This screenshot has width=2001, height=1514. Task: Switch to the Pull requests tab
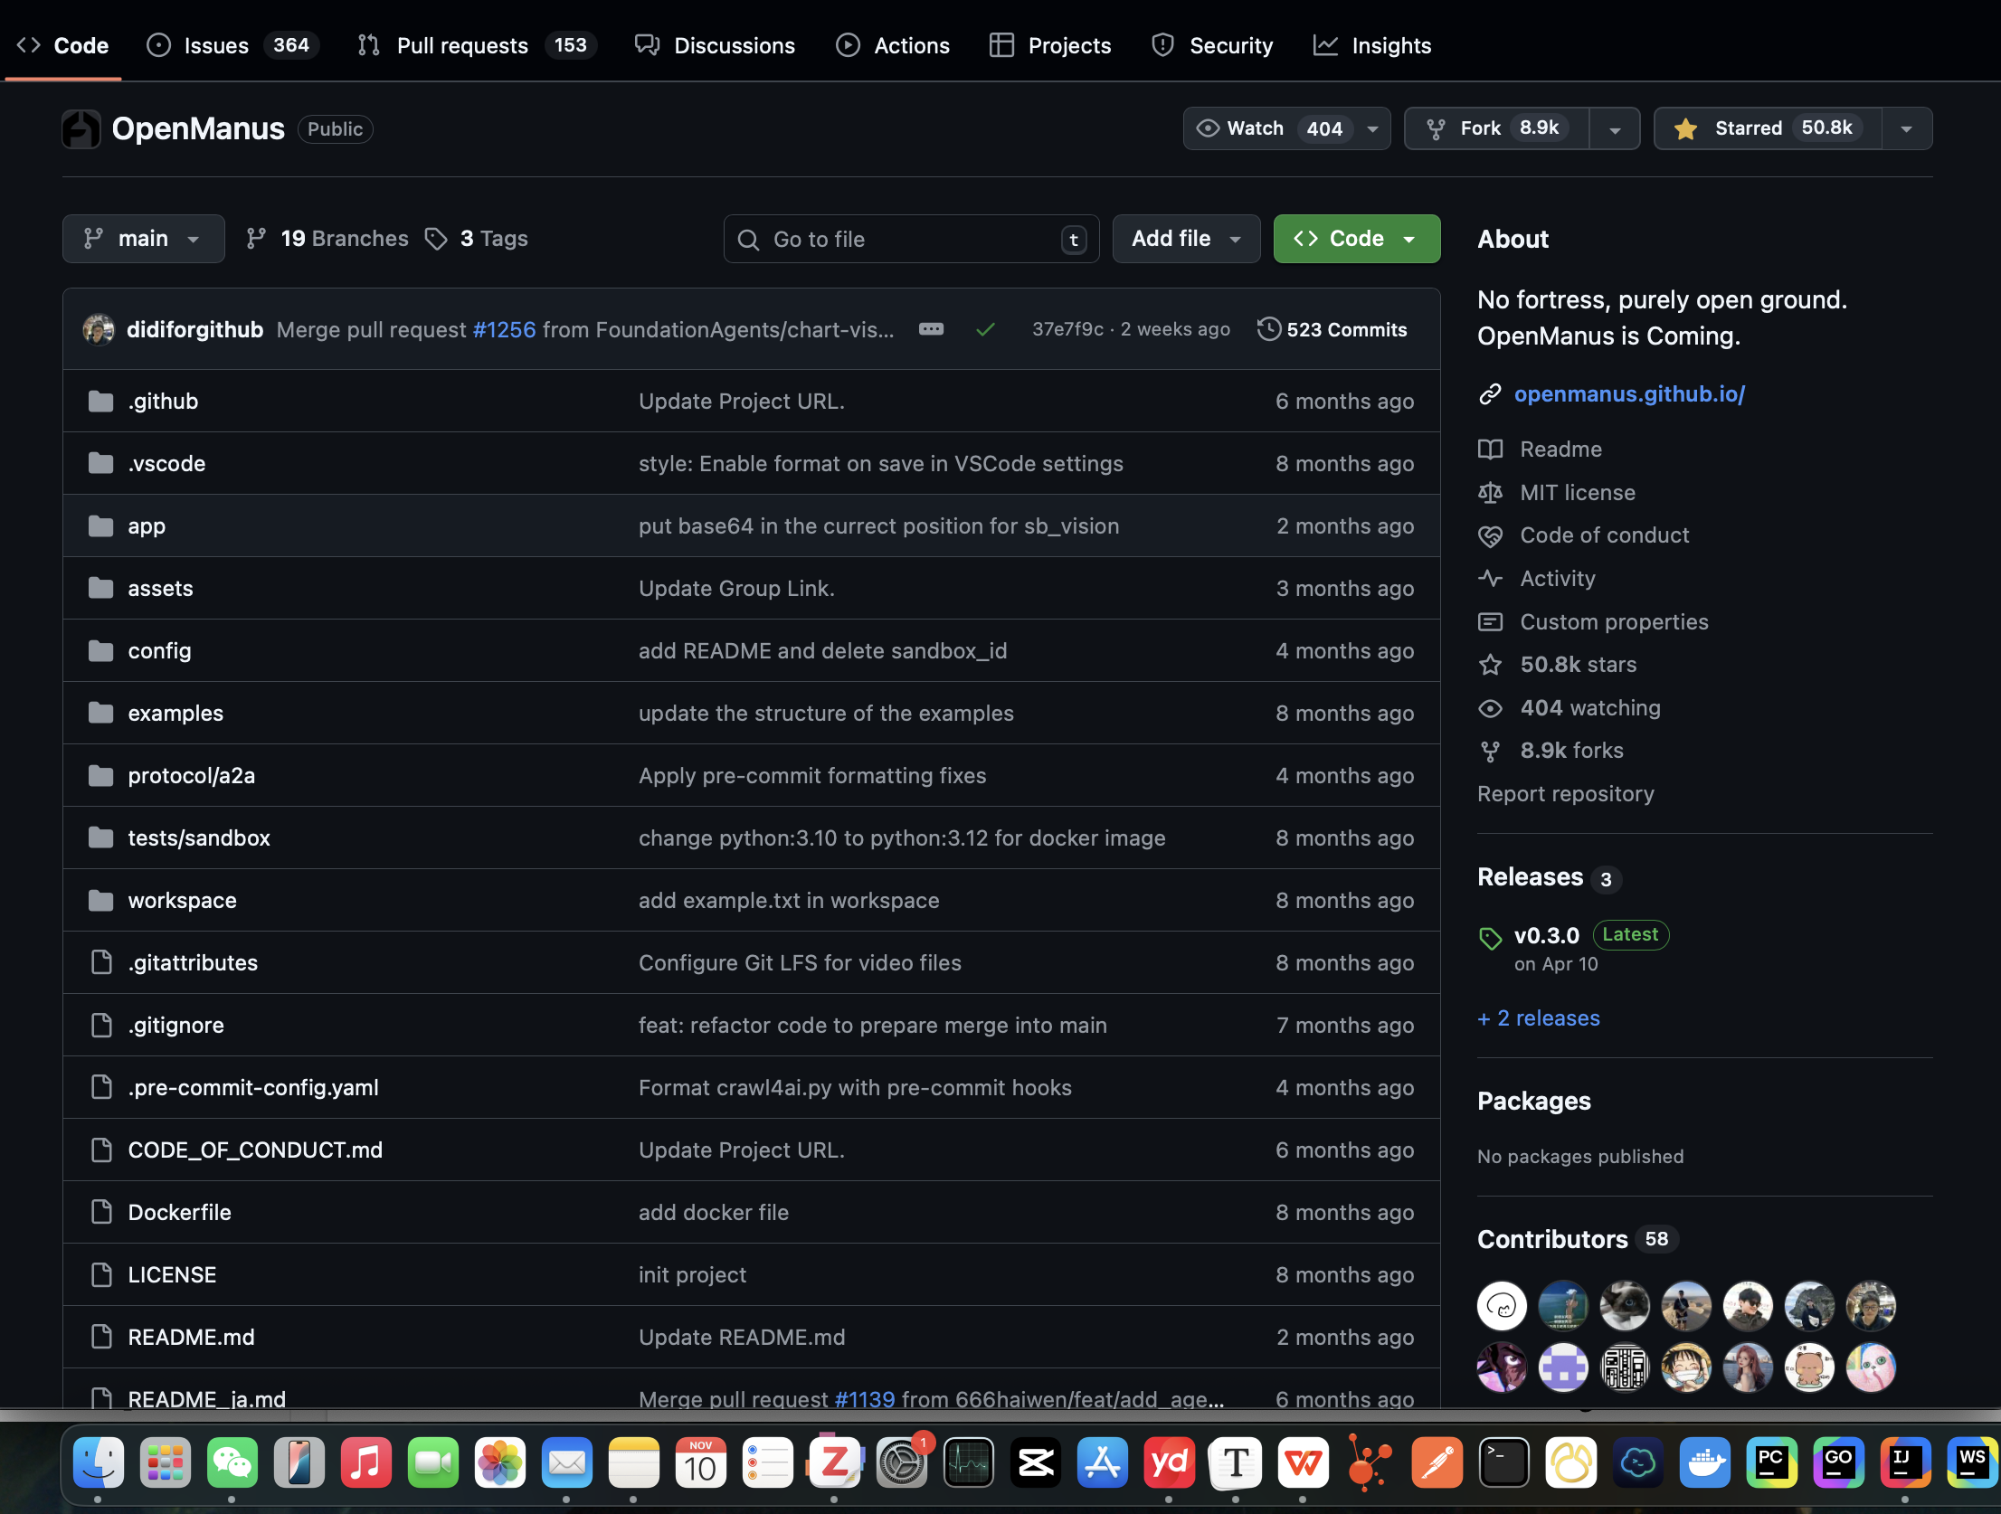coord(461,45)
